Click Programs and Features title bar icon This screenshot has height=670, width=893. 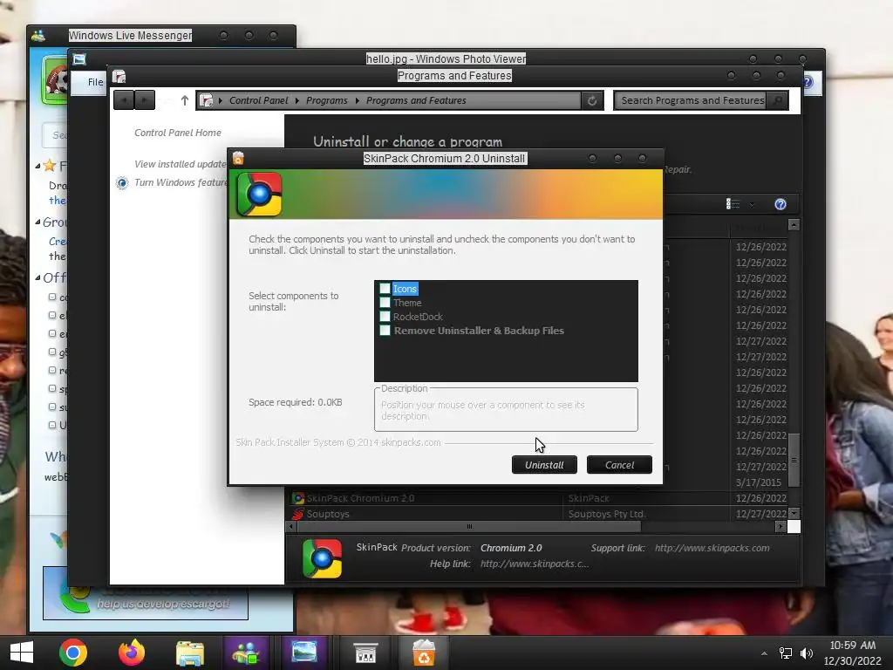[x=119, y=77]
